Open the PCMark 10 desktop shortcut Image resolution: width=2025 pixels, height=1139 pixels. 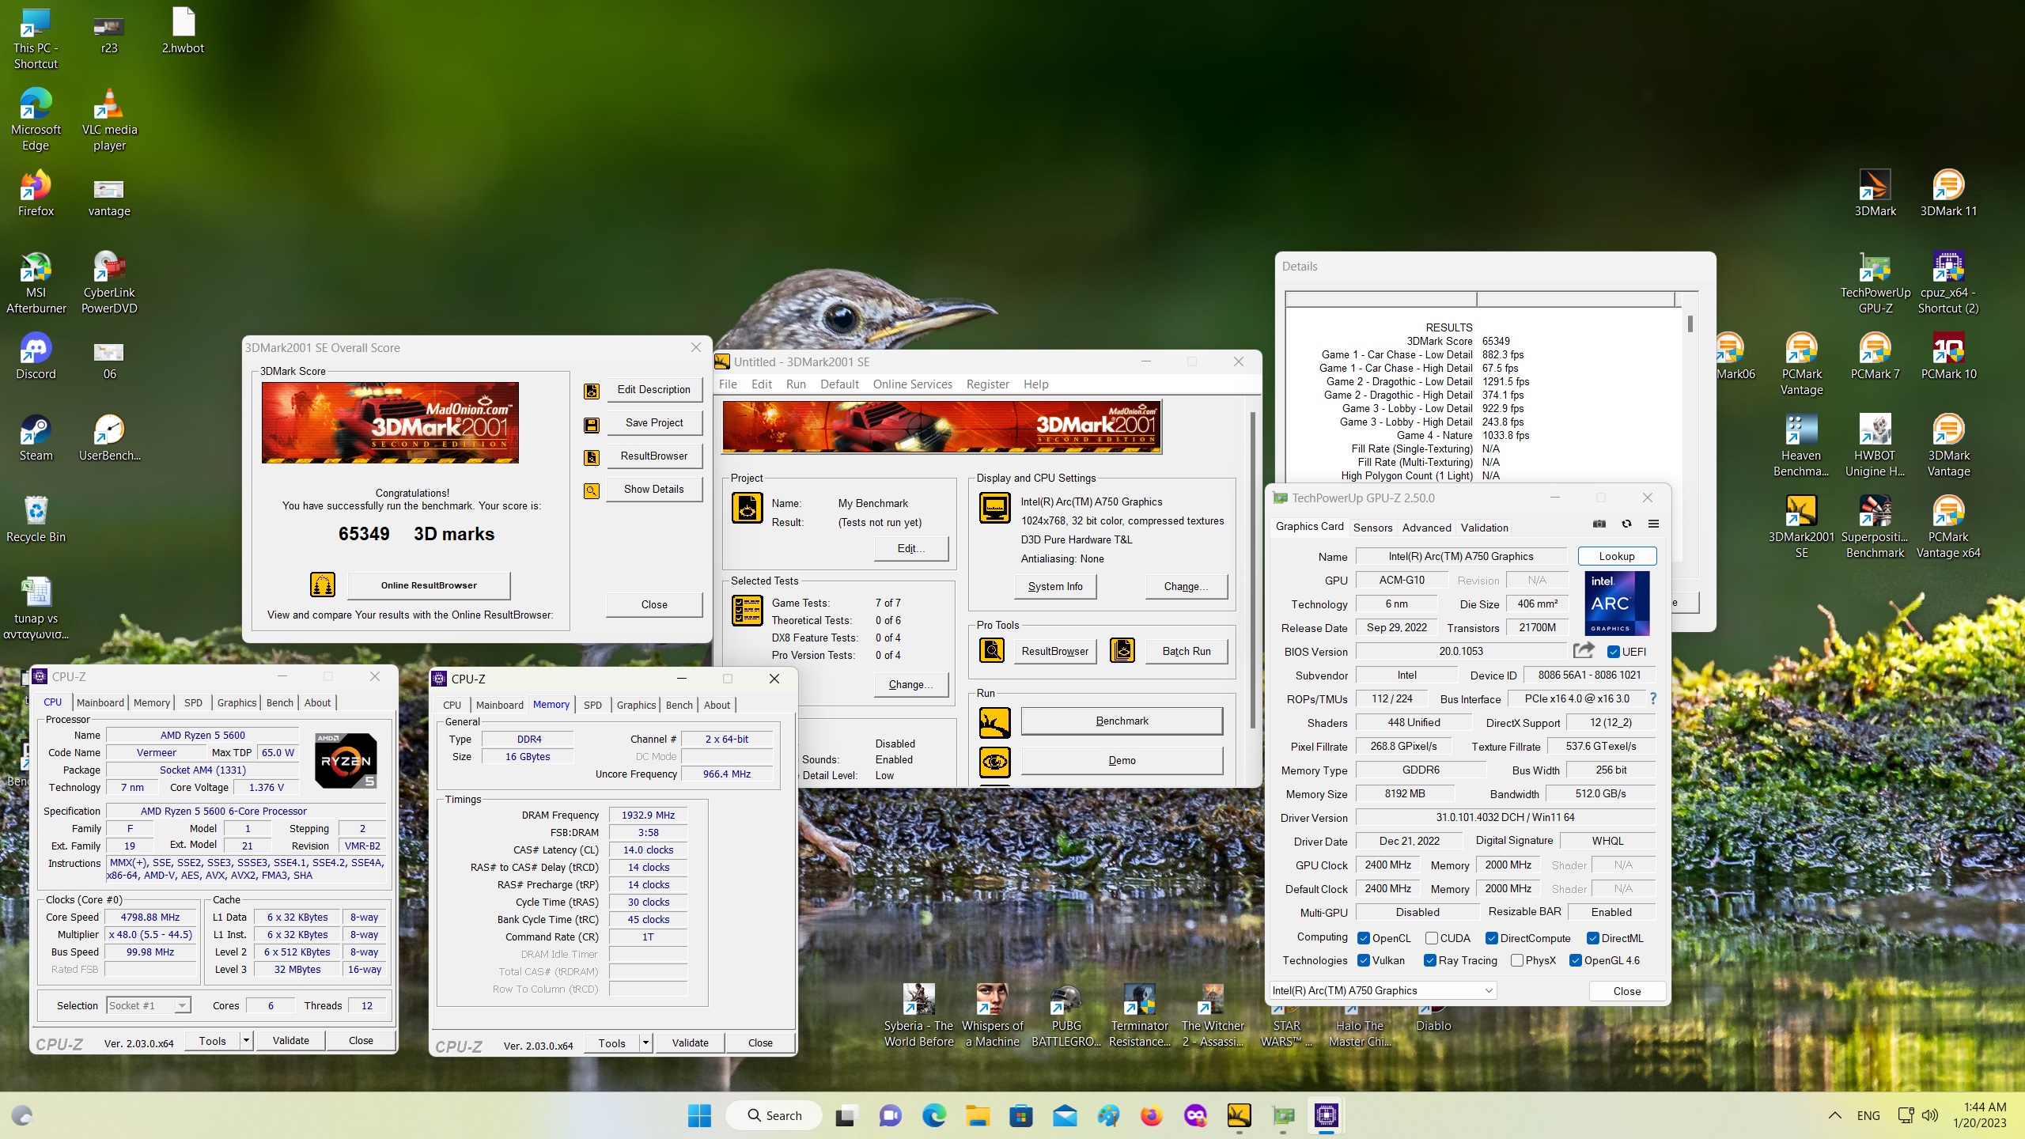pos(1948,357)
